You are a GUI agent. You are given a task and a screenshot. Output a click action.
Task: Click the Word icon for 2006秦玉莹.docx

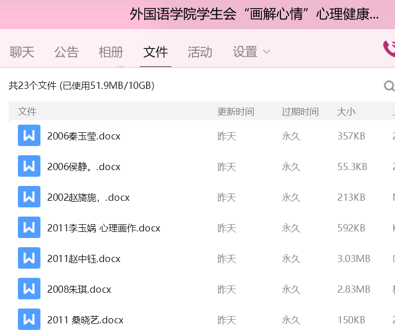click(29, 136)
